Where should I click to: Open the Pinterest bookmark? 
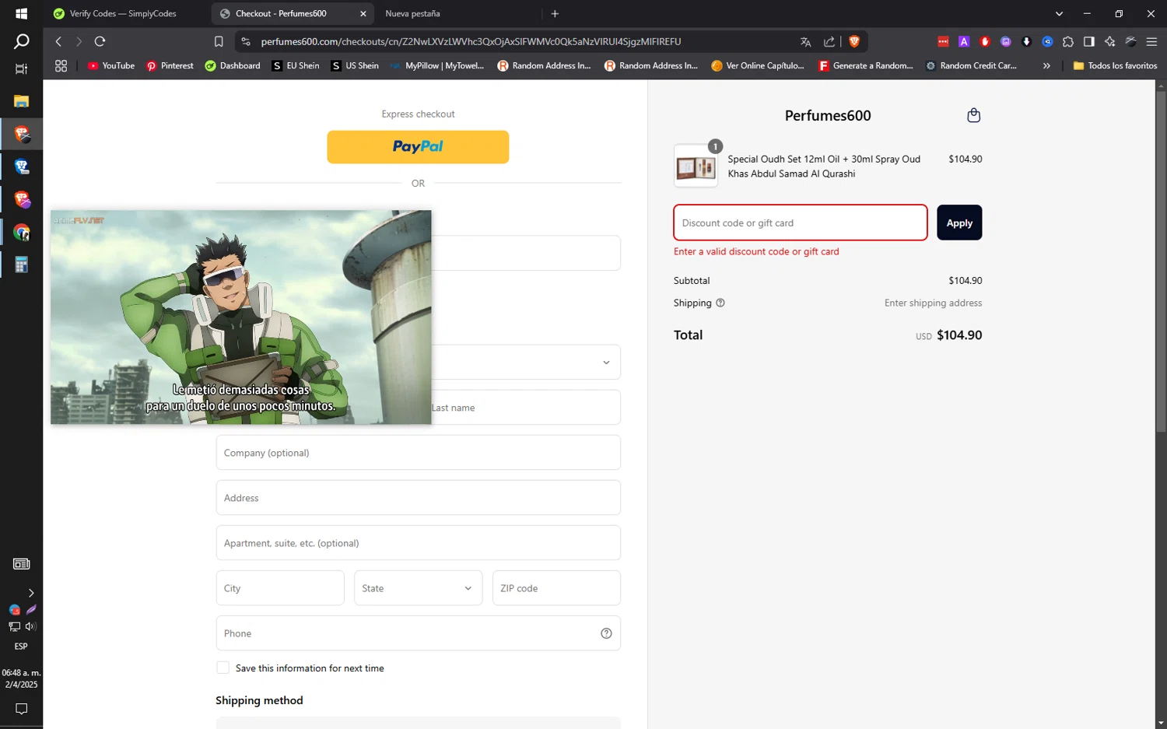(x=170, y=66)
